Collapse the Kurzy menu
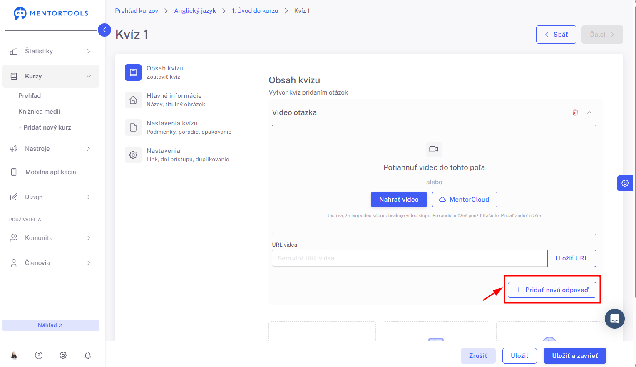 tap(51, 76)
